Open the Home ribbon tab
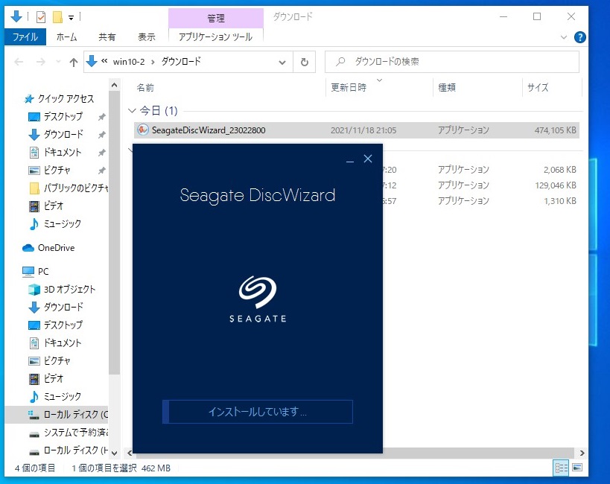This screenshot has height=484, width=610. pos(66,37)
